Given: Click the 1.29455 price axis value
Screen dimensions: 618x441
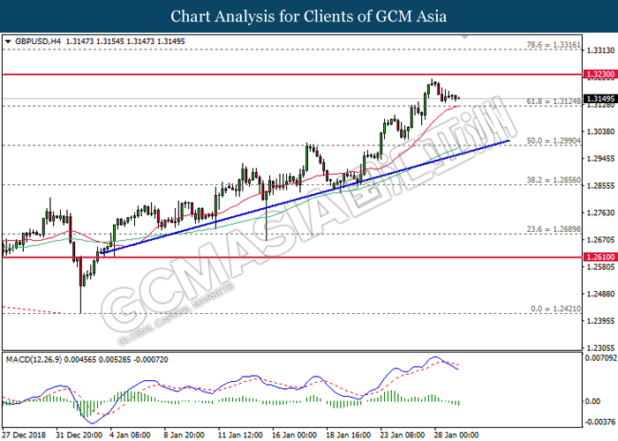Looking at the screenshot, I should click(600, 159).
